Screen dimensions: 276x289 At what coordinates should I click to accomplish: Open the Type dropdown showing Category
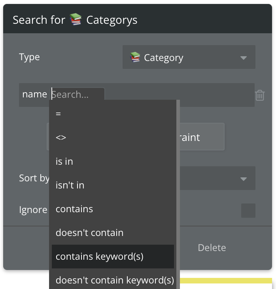point(189,57)
